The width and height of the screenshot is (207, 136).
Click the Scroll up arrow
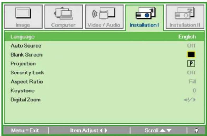tap(163, 130)
